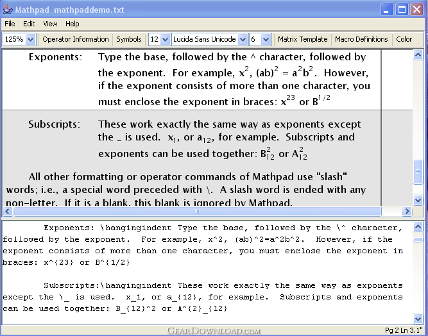Click source editor scroll up arrow

(x=418, y=226)
